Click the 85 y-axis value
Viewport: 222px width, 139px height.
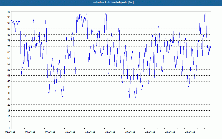coord(9,29)
